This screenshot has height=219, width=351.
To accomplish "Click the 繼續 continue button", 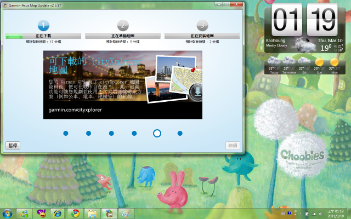I will click(x=233, y=146).
